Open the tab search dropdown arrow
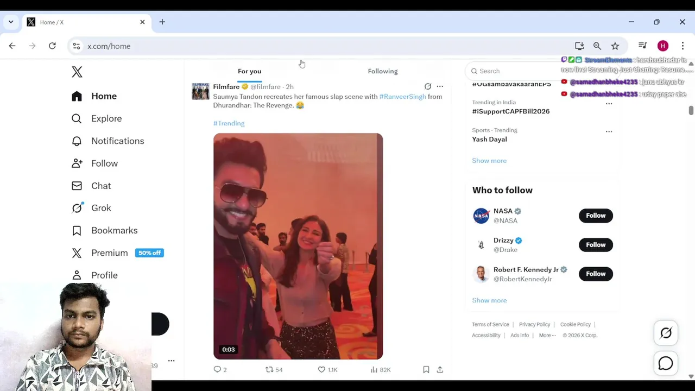Image resolution: width=695 pixels, height=391 pixels. pos(11,22)
